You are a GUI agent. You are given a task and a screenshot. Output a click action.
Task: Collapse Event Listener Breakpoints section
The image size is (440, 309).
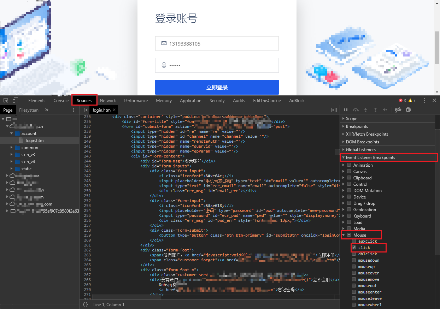pyautogui.click(x=387, y=158)
